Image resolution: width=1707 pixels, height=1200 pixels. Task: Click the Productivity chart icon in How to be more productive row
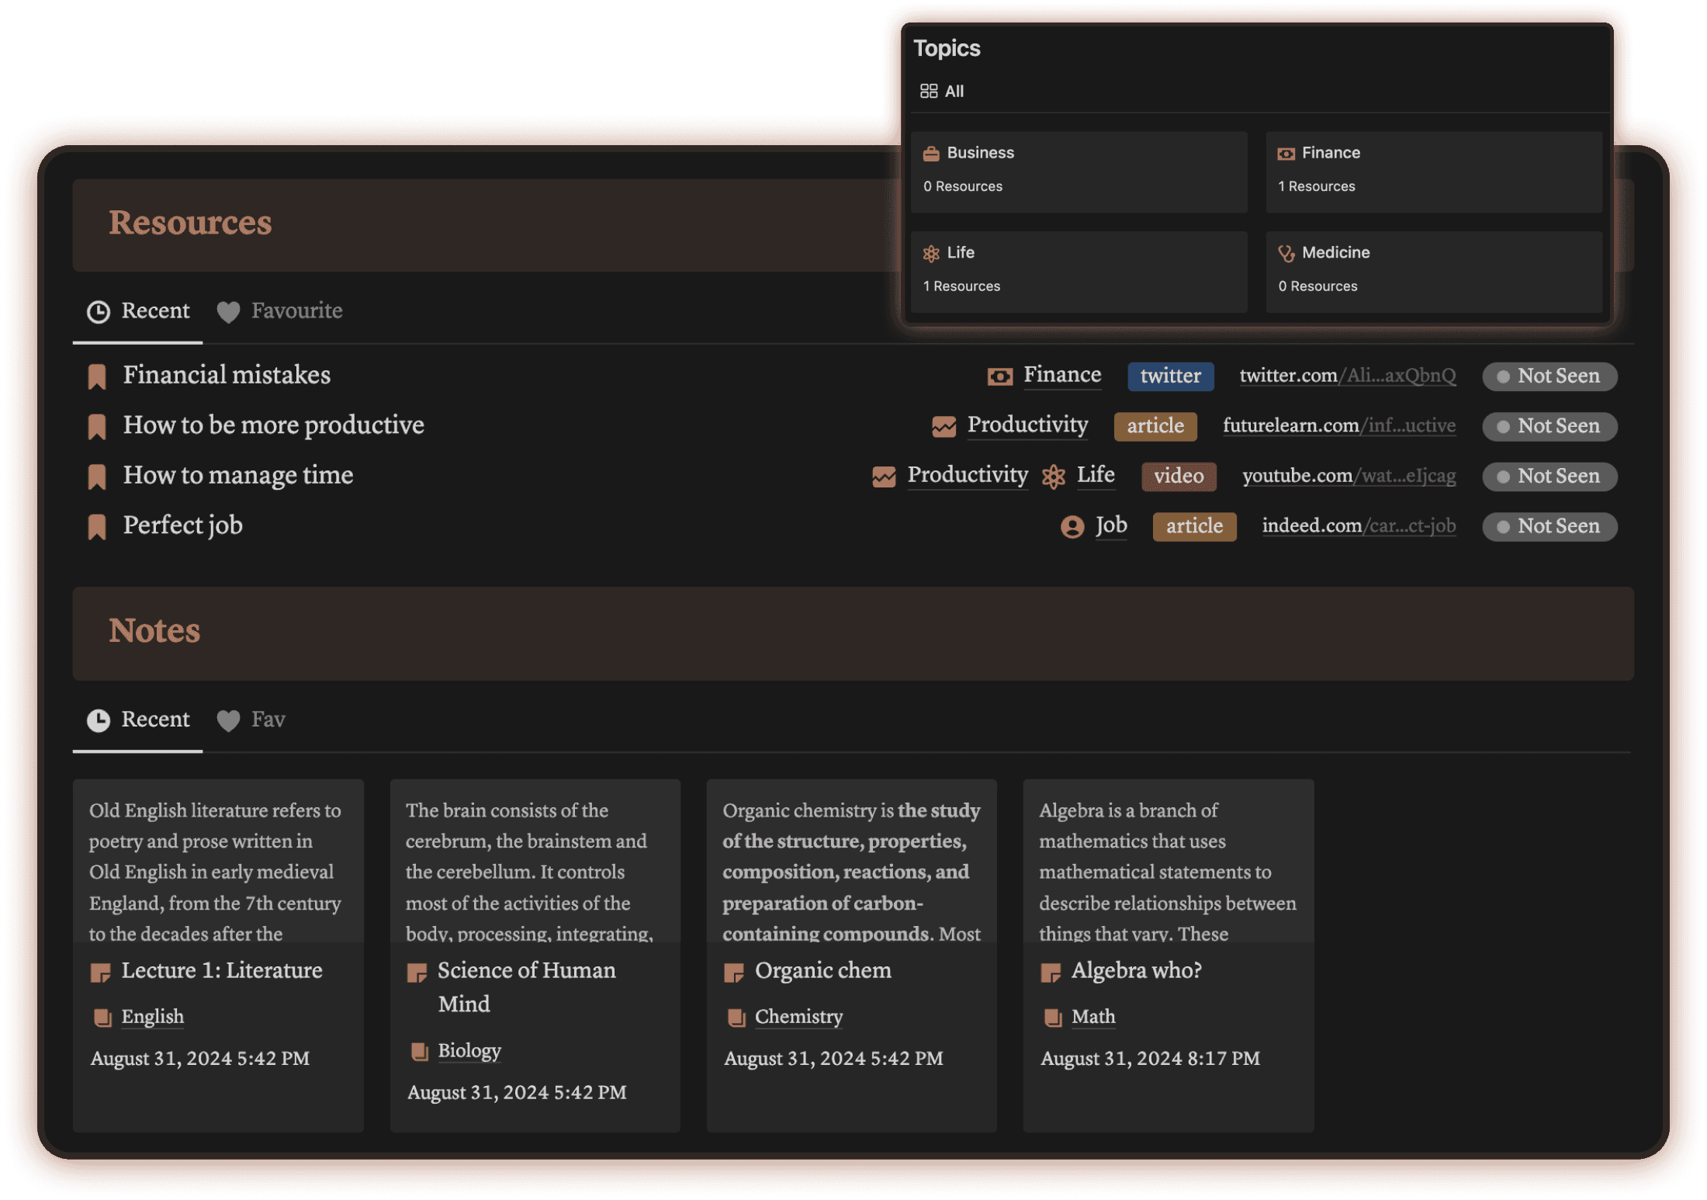click(x=944, y=426)
